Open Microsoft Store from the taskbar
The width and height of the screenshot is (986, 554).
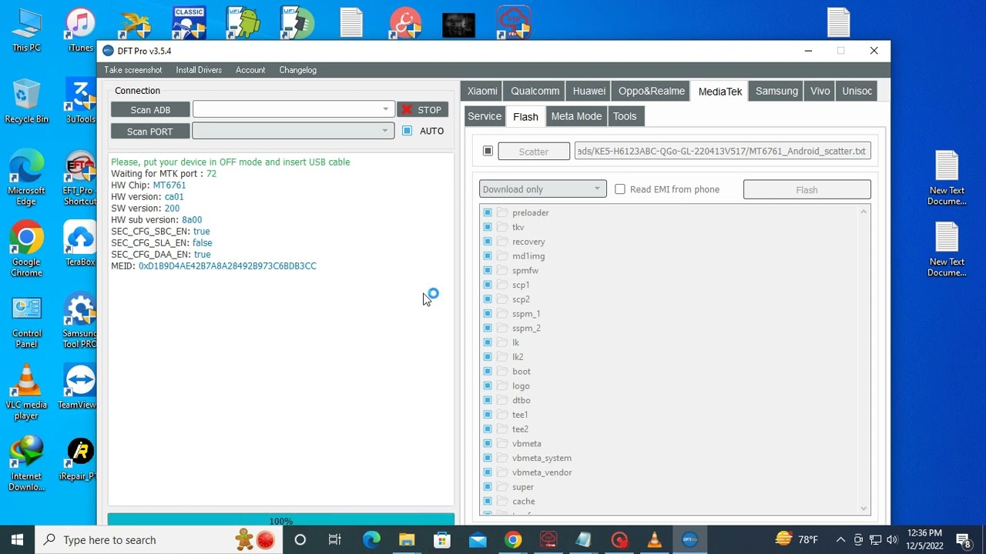[442, 539]
